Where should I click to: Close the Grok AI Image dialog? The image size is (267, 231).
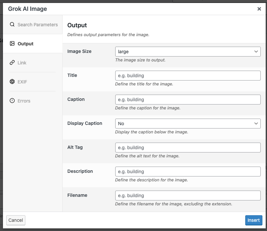[x=259, y=9]
